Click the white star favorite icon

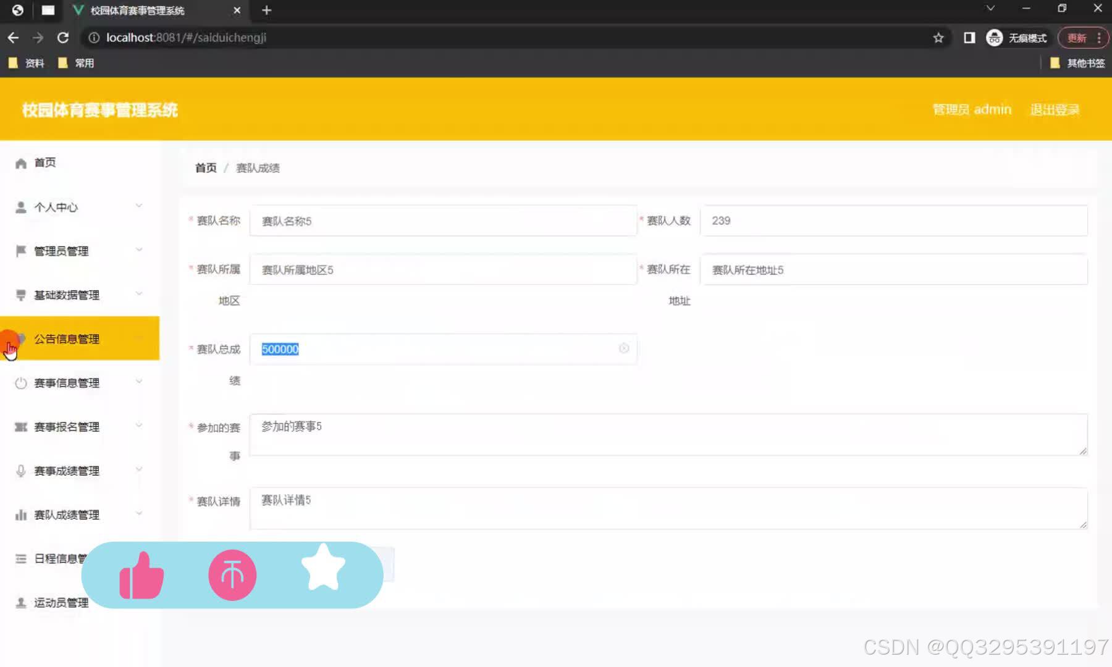[x=323, y=567]
